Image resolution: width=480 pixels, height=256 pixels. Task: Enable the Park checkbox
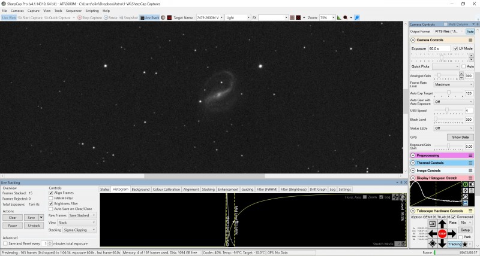click(460, 237)
